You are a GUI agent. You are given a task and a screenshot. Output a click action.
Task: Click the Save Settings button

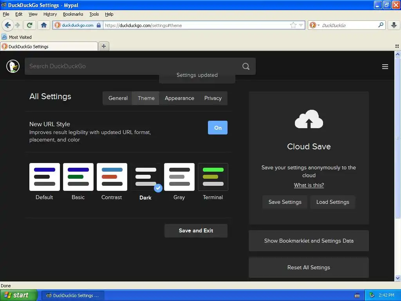point(285,202)
